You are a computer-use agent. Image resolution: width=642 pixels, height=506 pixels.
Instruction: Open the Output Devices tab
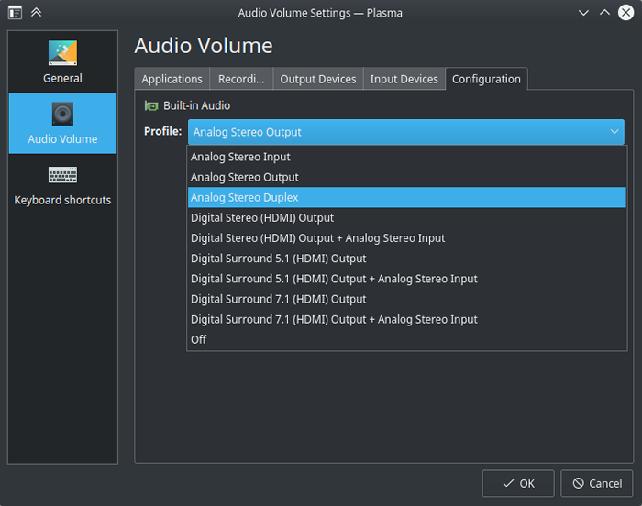318,79
